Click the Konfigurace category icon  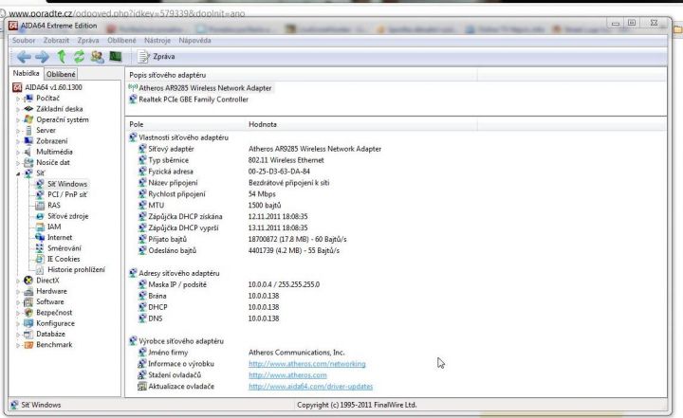click(x=28, y=323)
